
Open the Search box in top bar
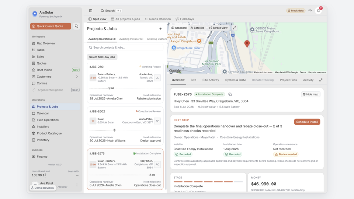click(x=111, y=11)
